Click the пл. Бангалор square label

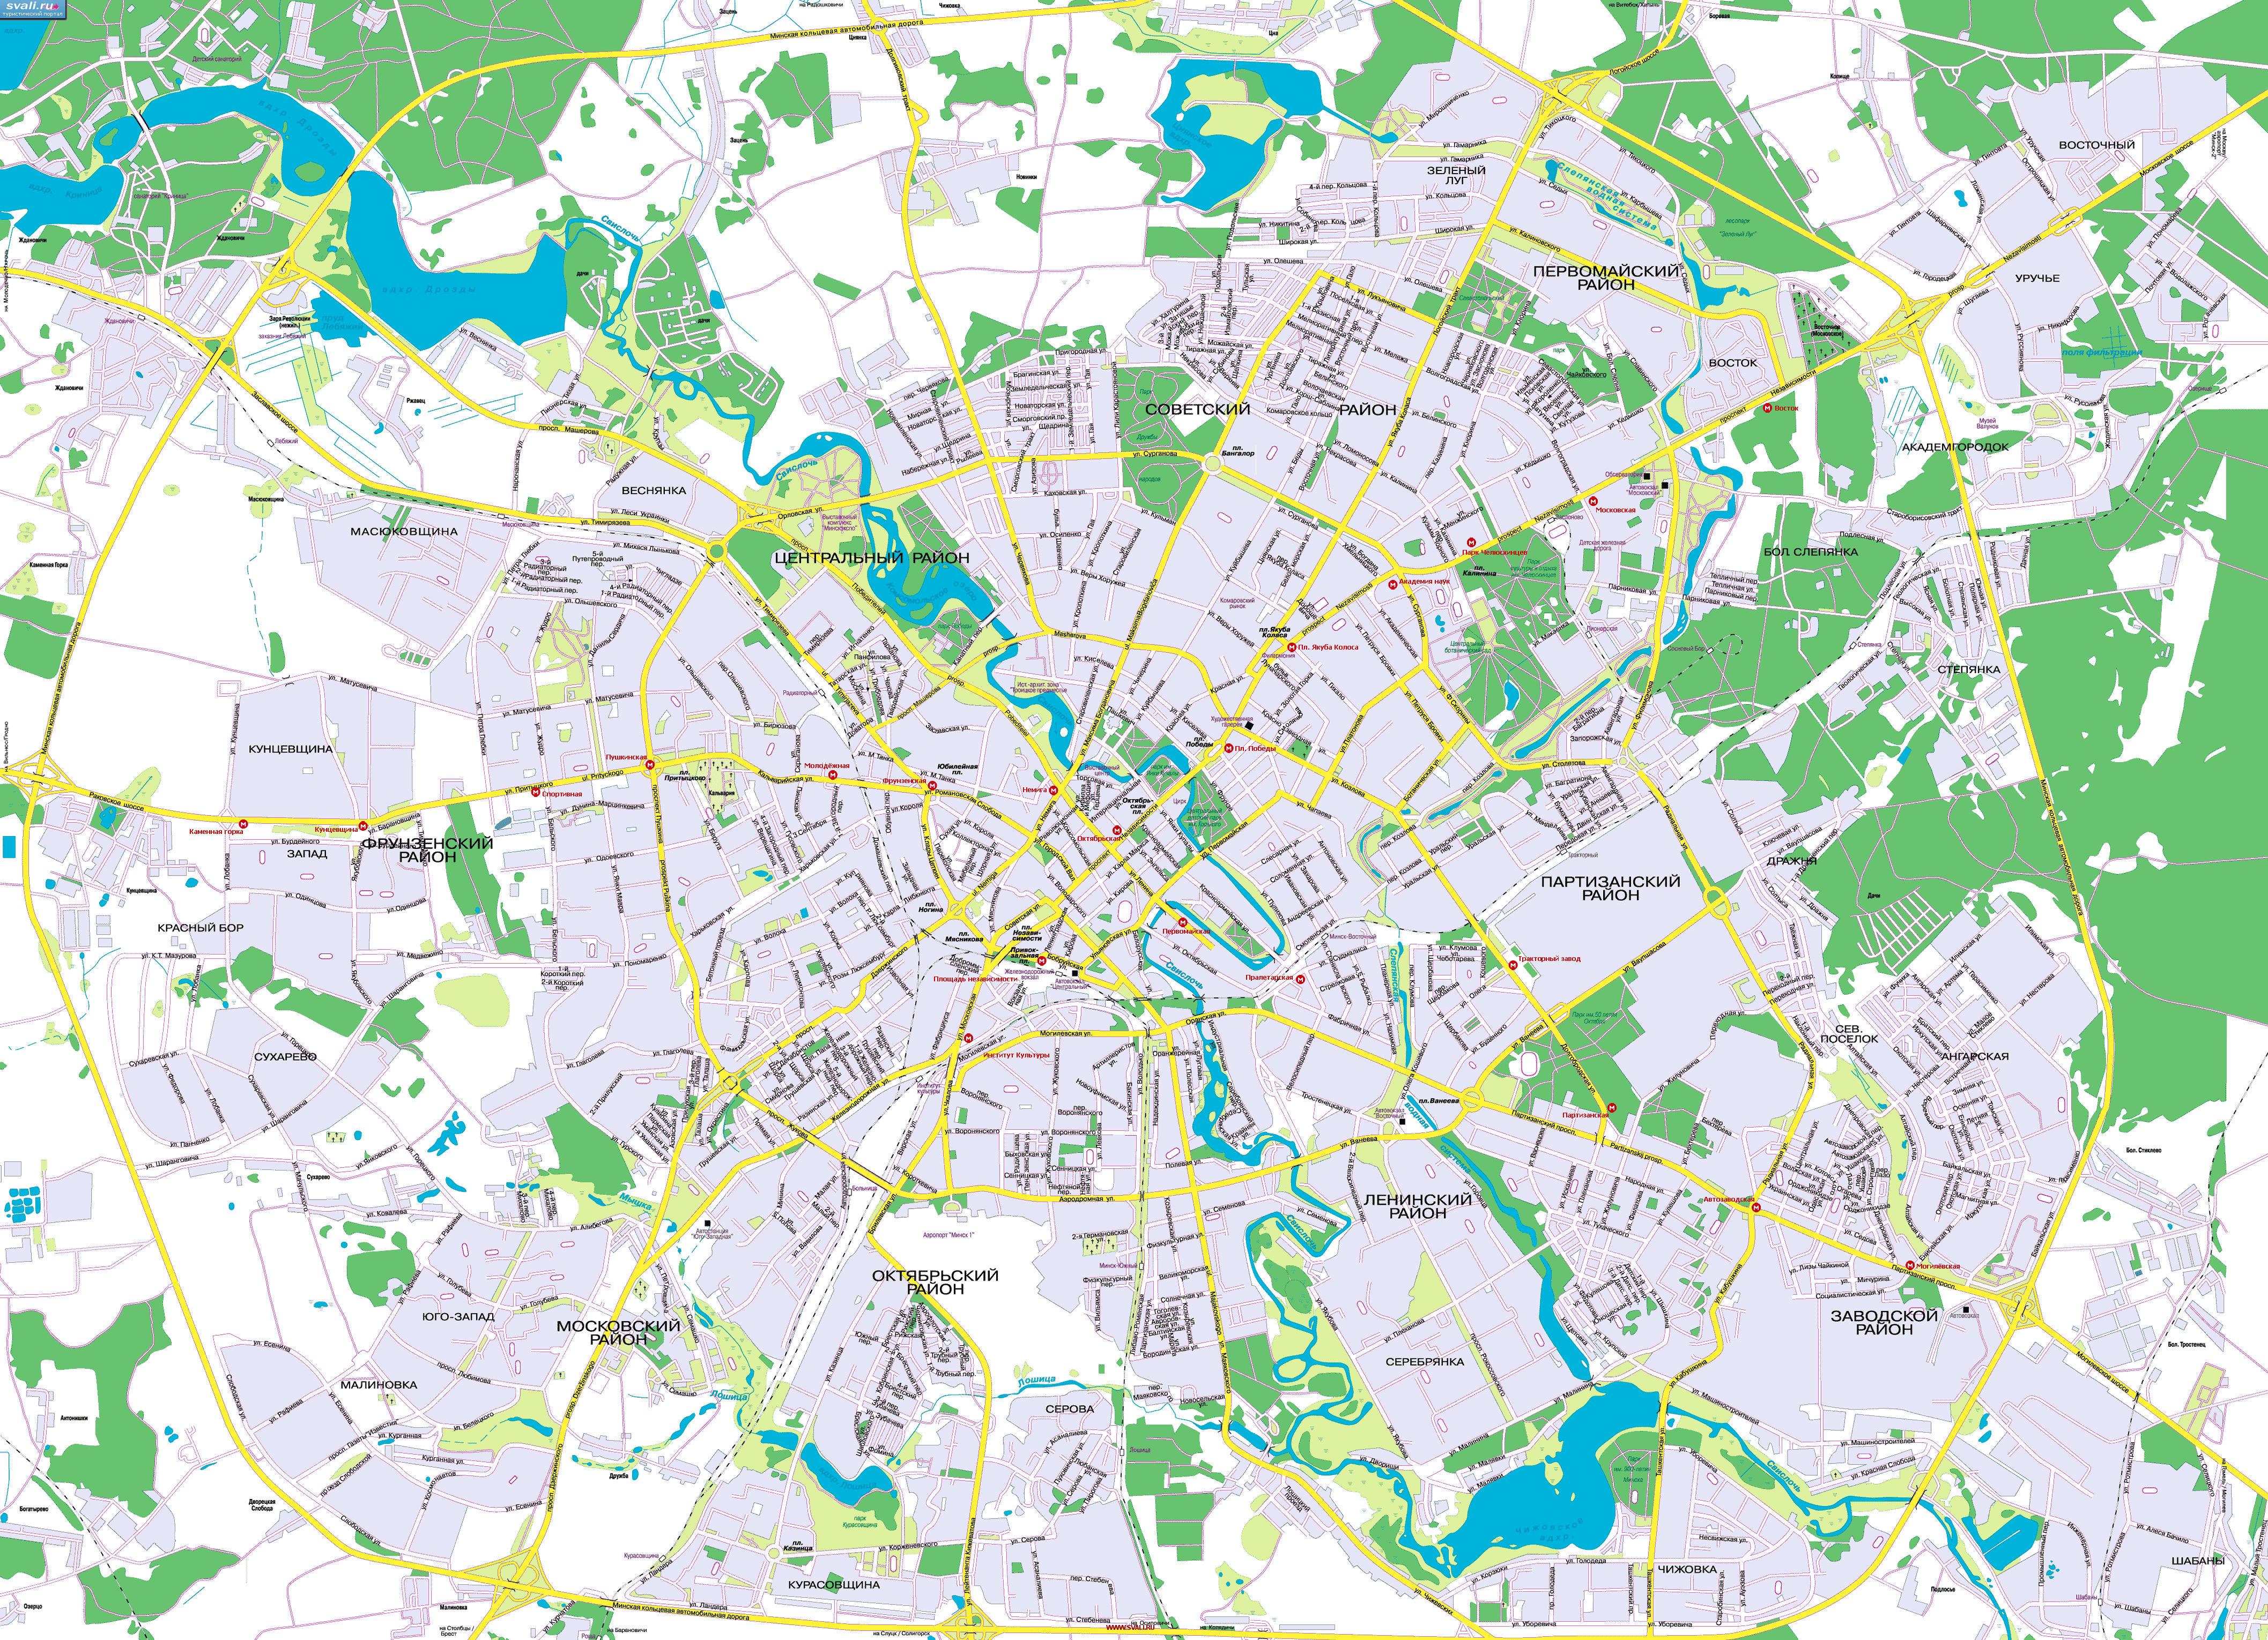[x=1237, y=451]
